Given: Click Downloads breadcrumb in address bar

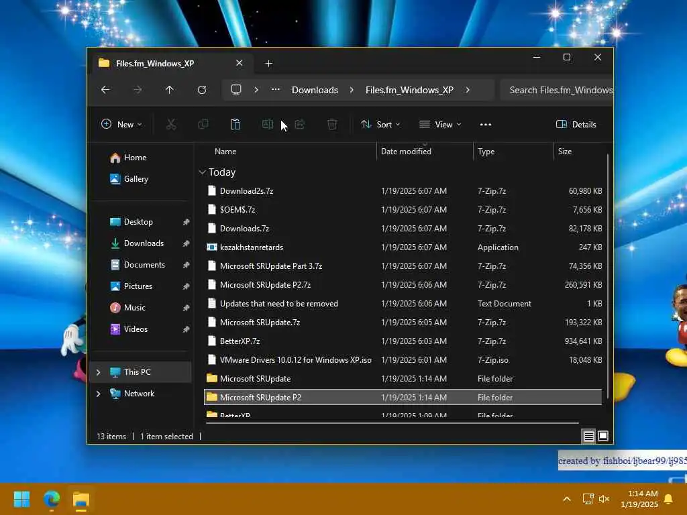Looking at the screenshot, I should 315,90.
